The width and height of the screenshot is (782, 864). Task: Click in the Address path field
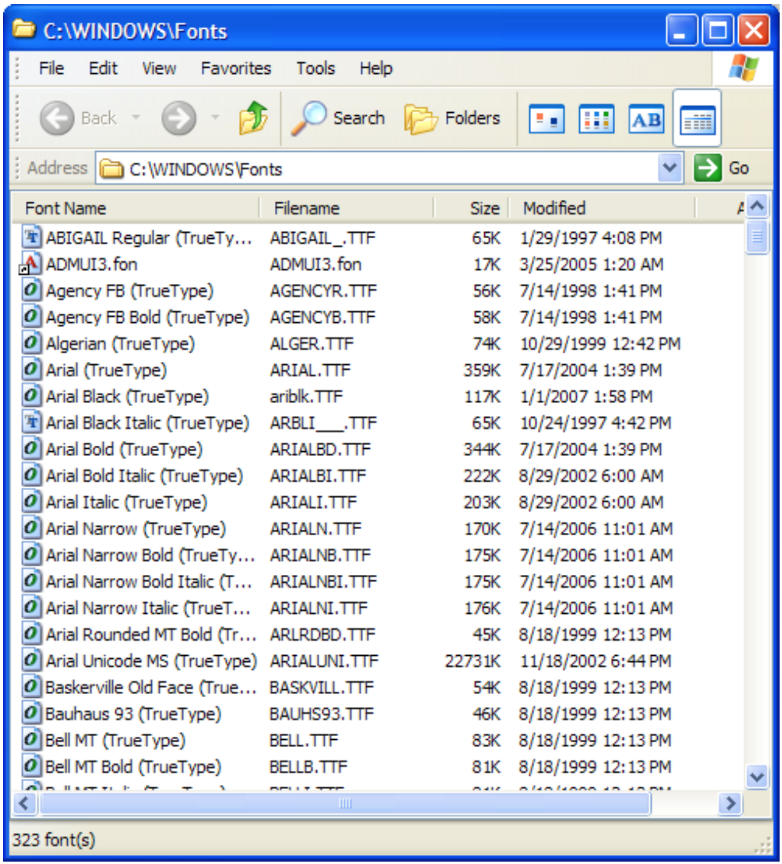click(x=384, y=169)
